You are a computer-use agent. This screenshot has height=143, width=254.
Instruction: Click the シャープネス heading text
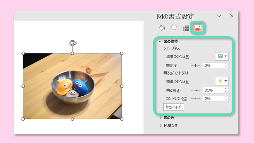pos(171,48)
